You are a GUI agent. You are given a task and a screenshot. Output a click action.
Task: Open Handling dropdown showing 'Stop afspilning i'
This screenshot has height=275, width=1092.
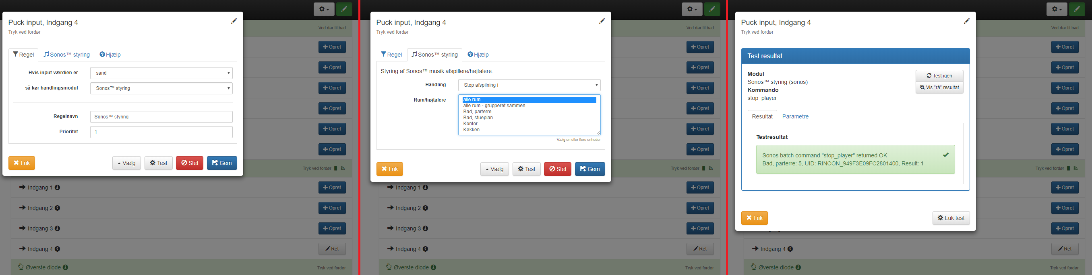point(529,85)
